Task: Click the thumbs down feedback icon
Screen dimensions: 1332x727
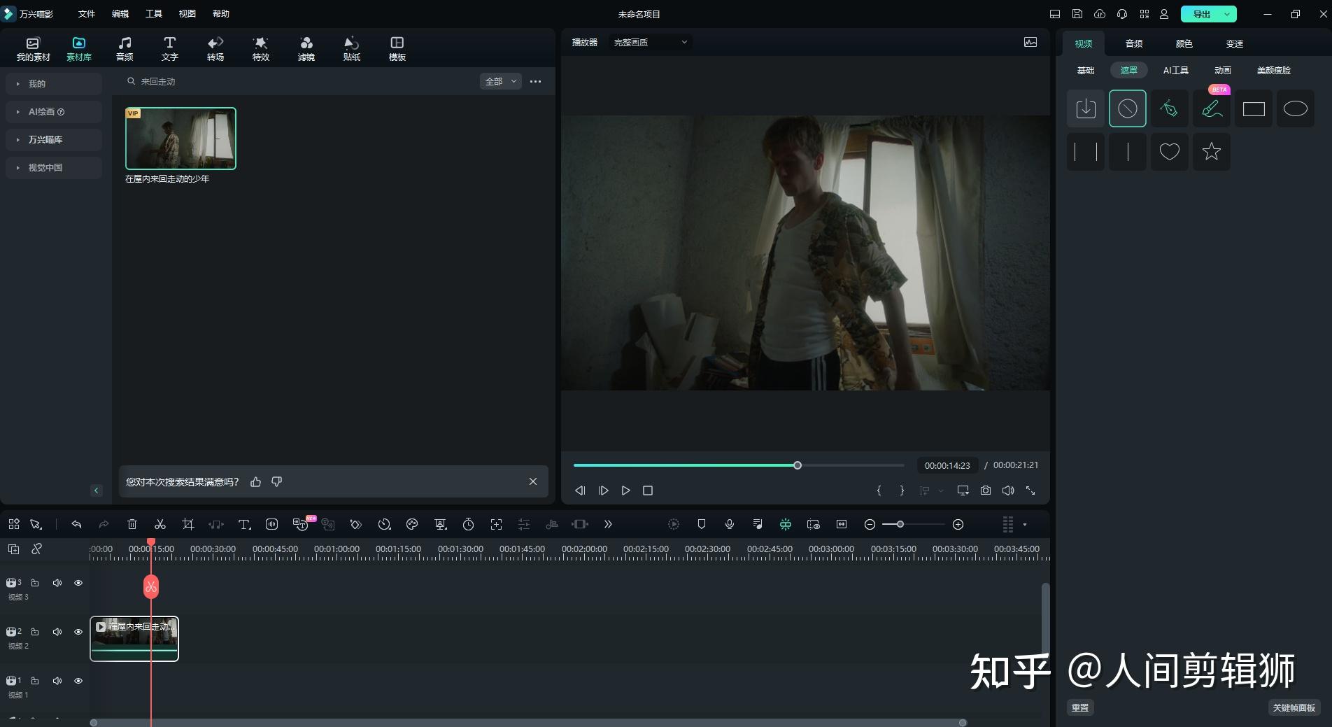Action: 277,481
